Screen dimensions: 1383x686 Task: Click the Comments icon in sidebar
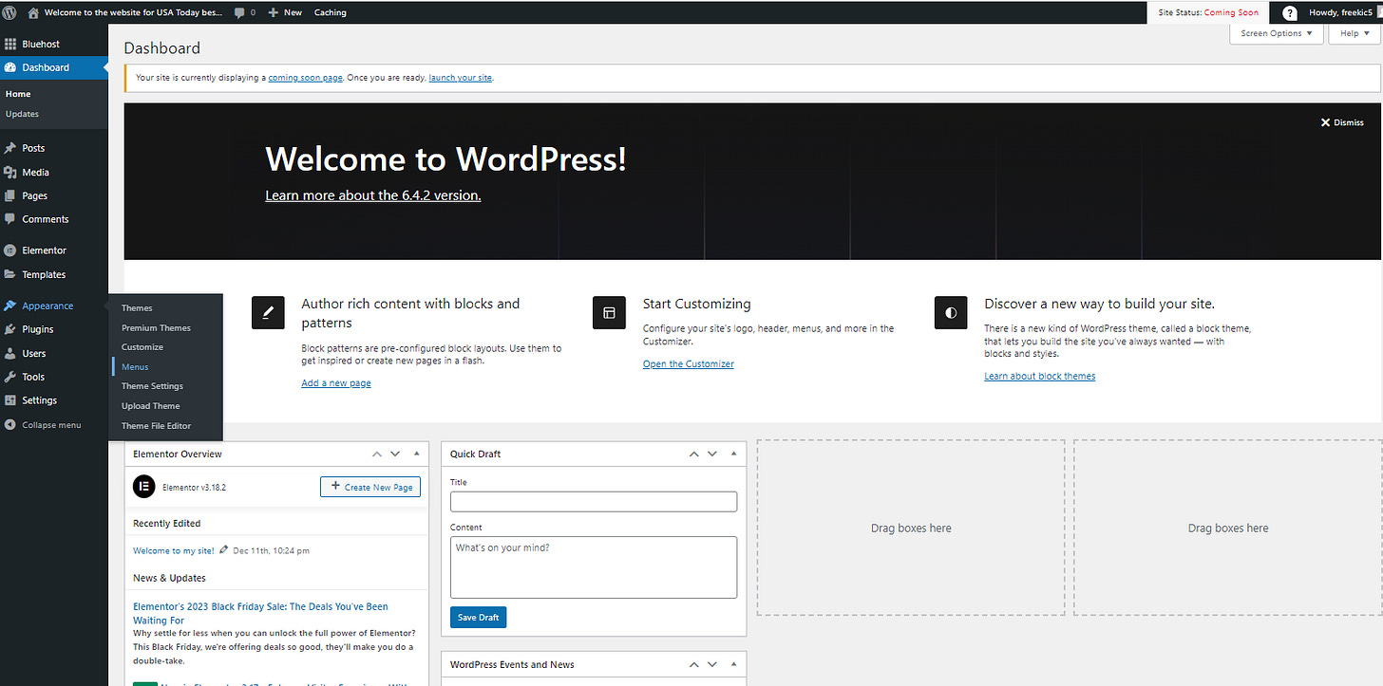click(x=10, y=219)
